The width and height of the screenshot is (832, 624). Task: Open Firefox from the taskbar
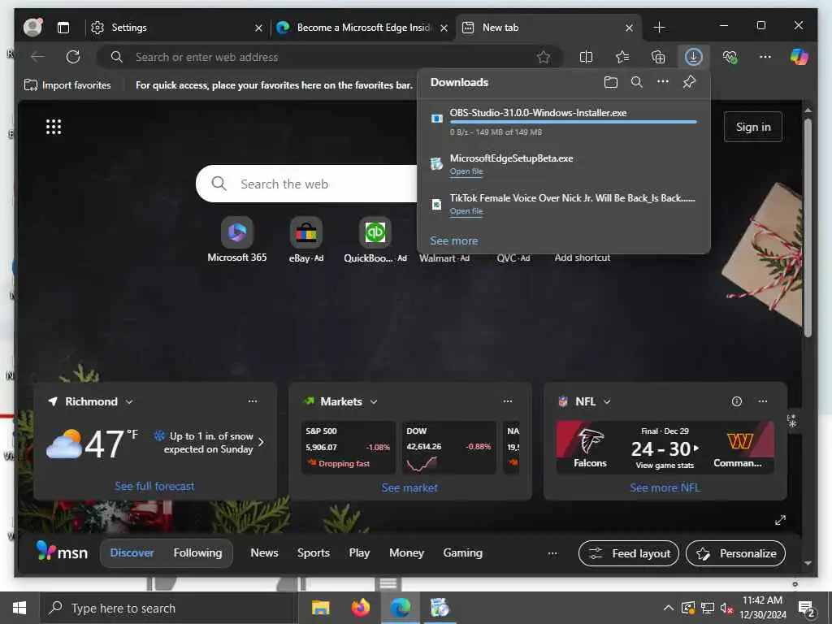point(360,608)
